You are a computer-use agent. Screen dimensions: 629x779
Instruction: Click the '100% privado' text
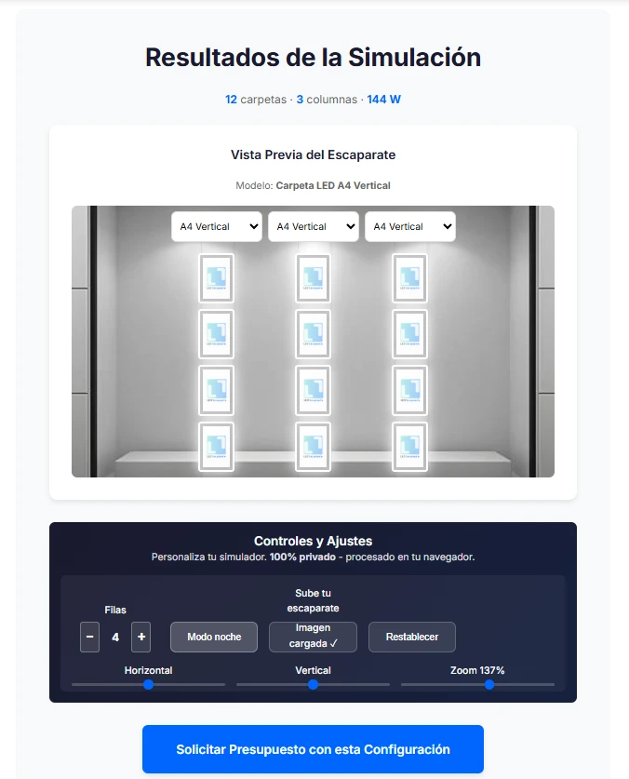tap(302, 557)
